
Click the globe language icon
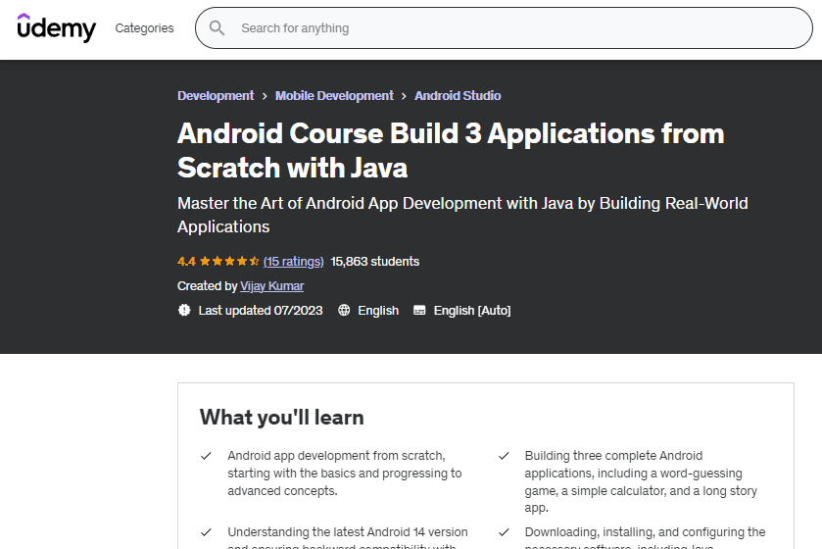[344, 310]
